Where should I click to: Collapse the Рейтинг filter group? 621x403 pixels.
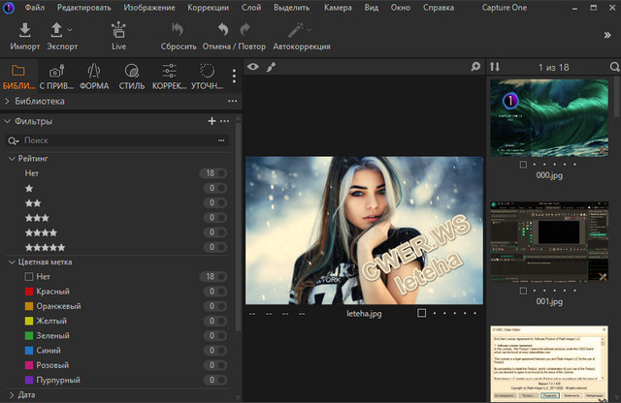pos(12,158)
